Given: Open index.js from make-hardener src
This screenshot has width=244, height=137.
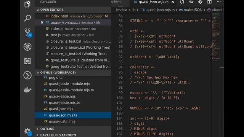Looking at the screenshot, I should [73, 29].
